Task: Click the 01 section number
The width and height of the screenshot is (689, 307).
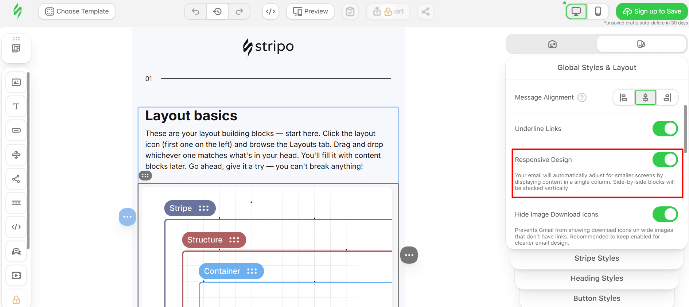Action: pos(149,79)
